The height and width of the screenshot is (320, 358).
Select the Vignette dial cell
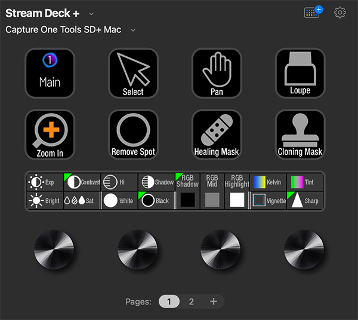pos(268,200)
